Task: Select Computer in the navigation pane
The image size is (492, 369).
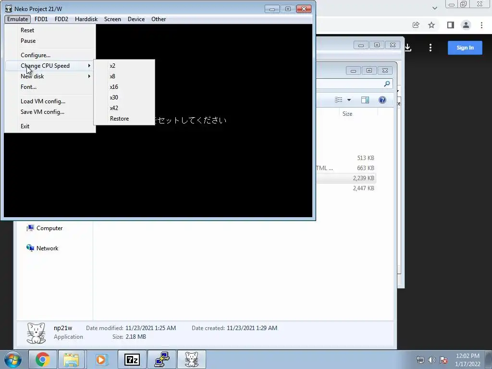Action: 45,228
